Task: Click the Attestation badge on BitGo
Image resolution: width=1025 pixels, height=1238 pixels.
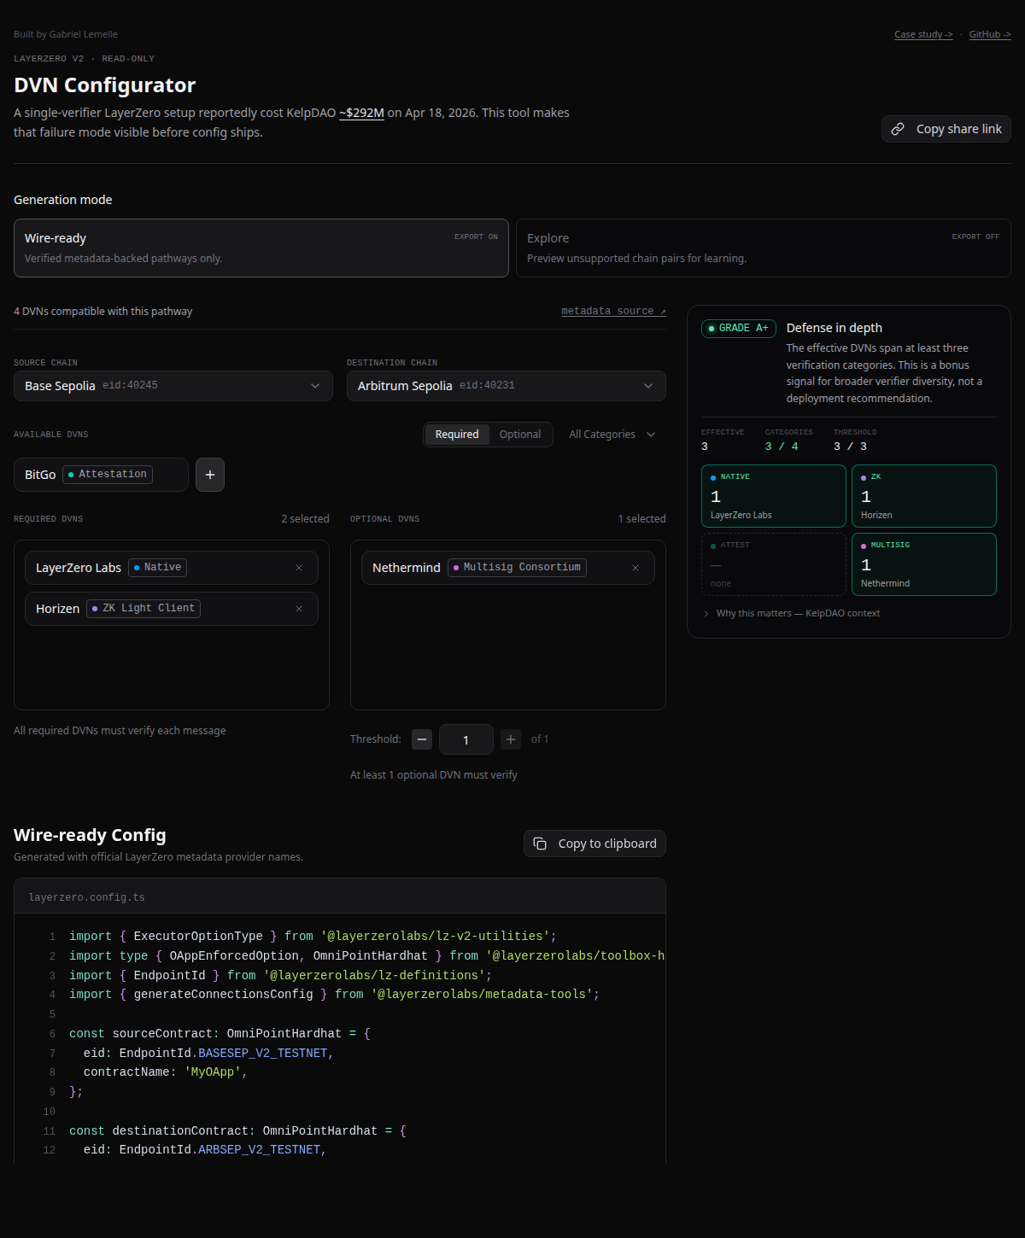Action: click(108, 475)
